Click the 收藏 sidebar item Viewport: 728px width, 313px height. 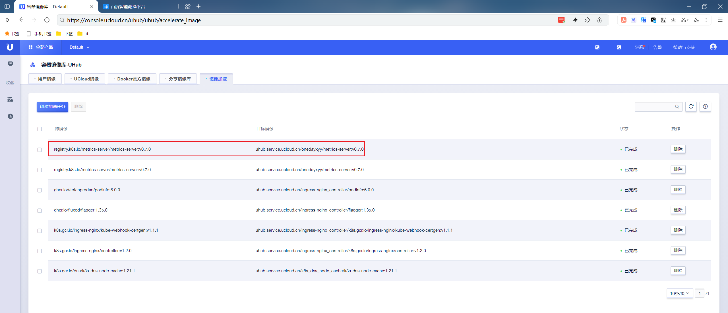[10, 83]
